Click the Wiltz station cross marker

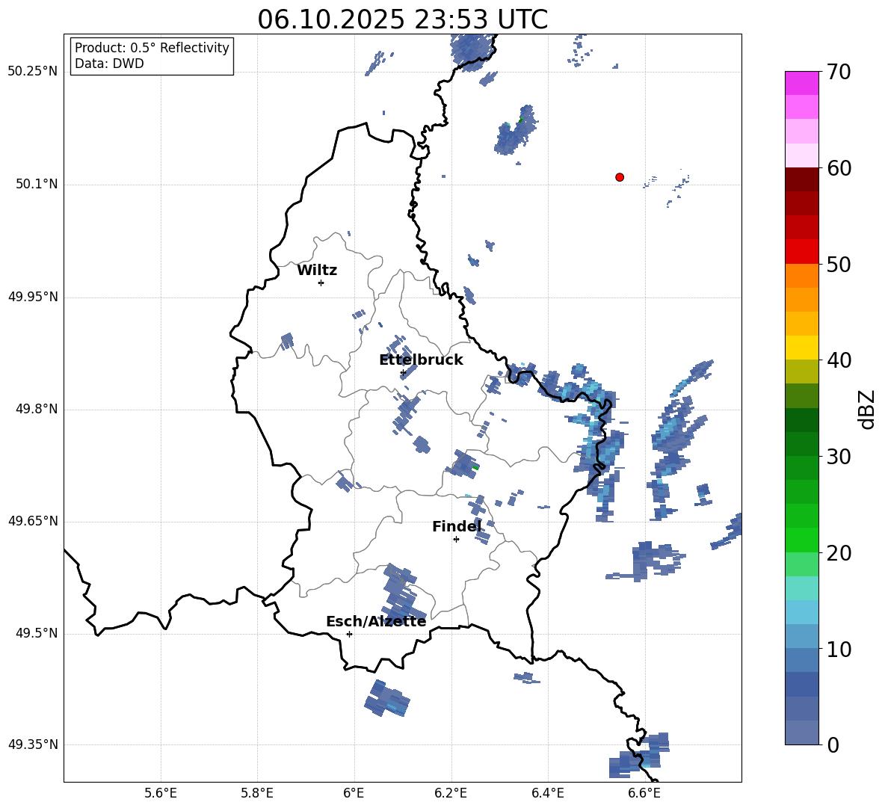click(321, 283)
